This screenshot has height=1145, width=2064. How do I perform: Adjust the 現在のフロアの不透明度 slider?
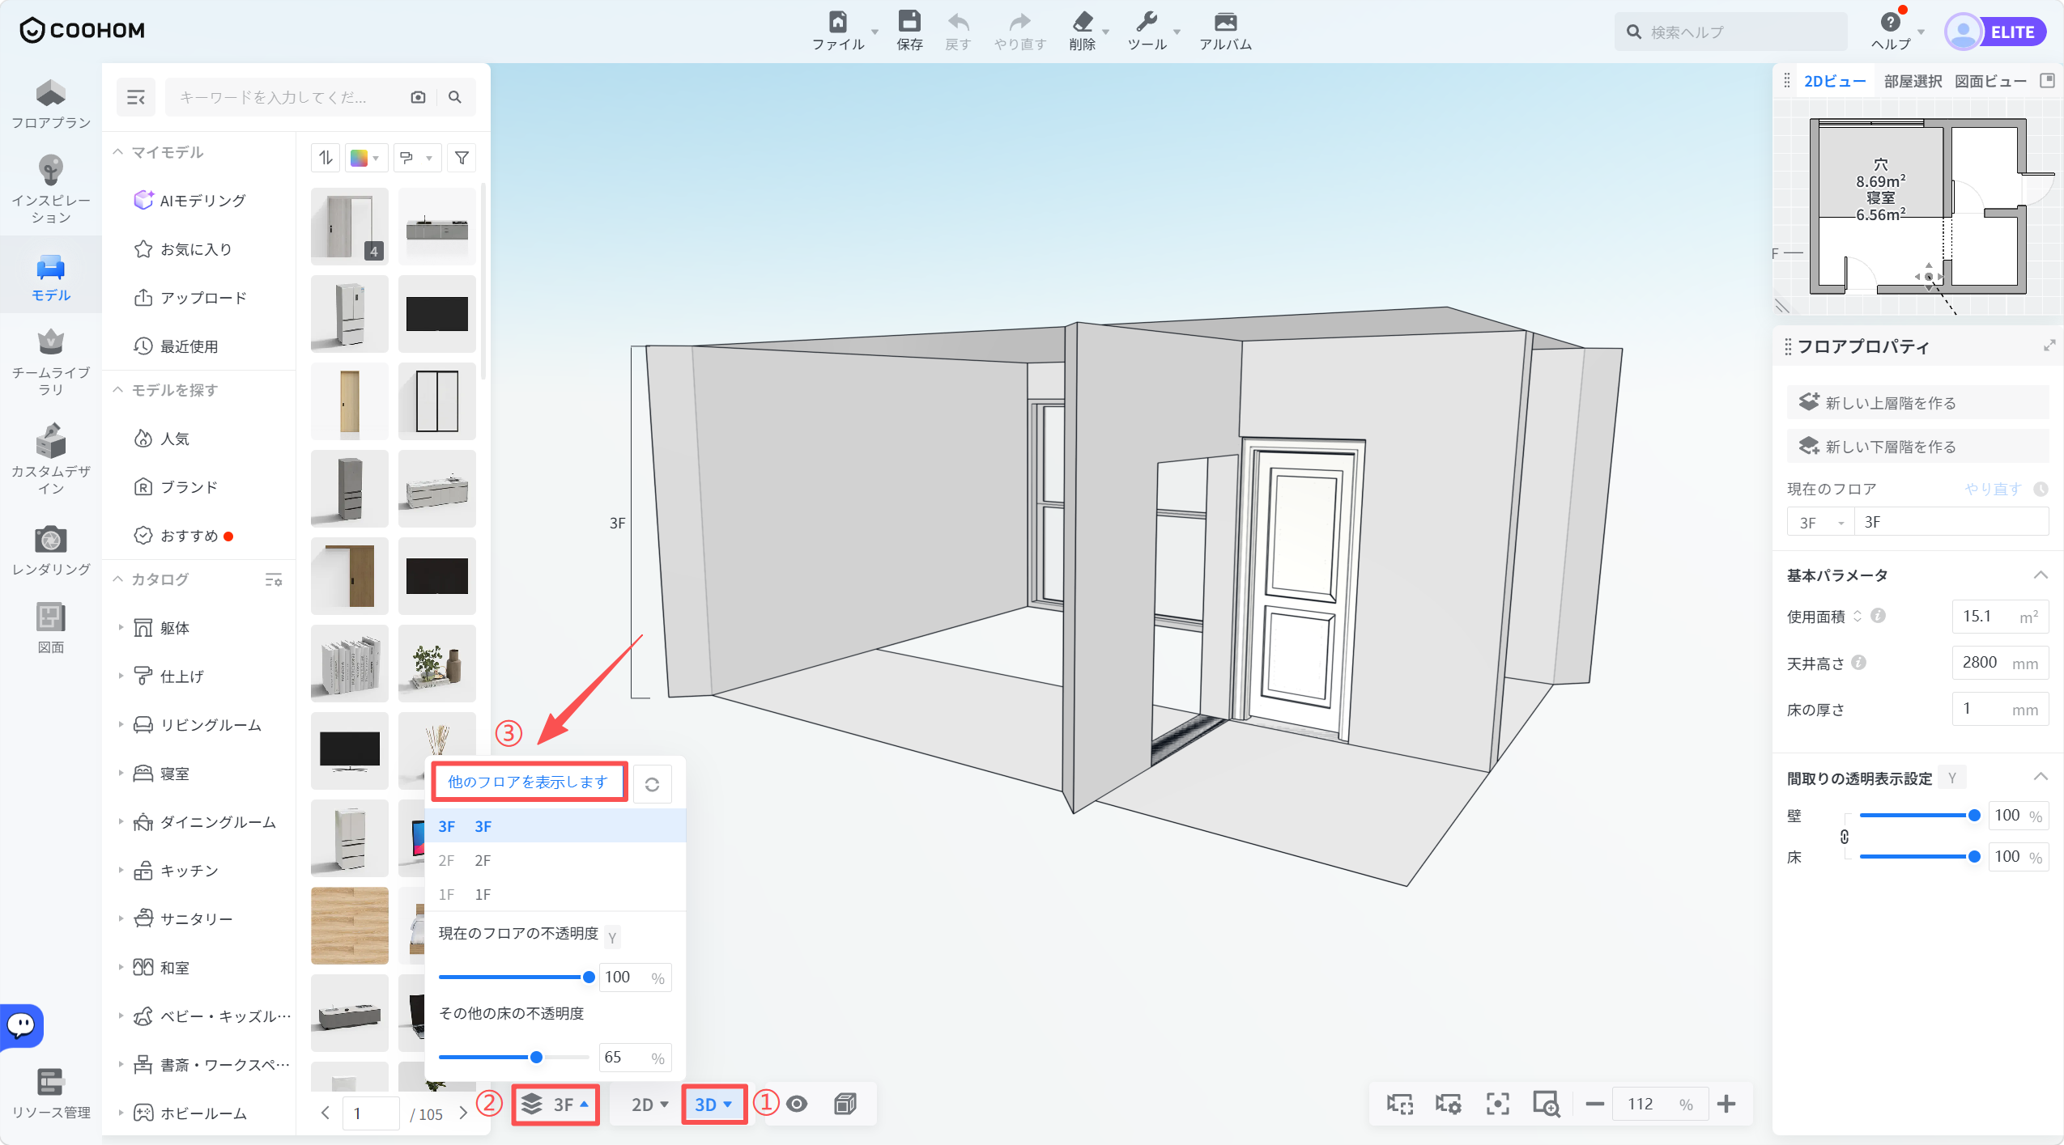click(x=514, y=977)
